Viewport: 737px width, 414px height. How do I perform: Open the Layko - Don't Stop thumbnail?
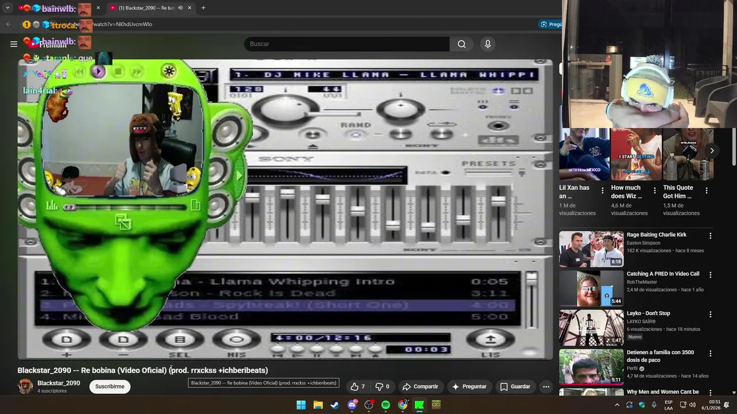591,328
